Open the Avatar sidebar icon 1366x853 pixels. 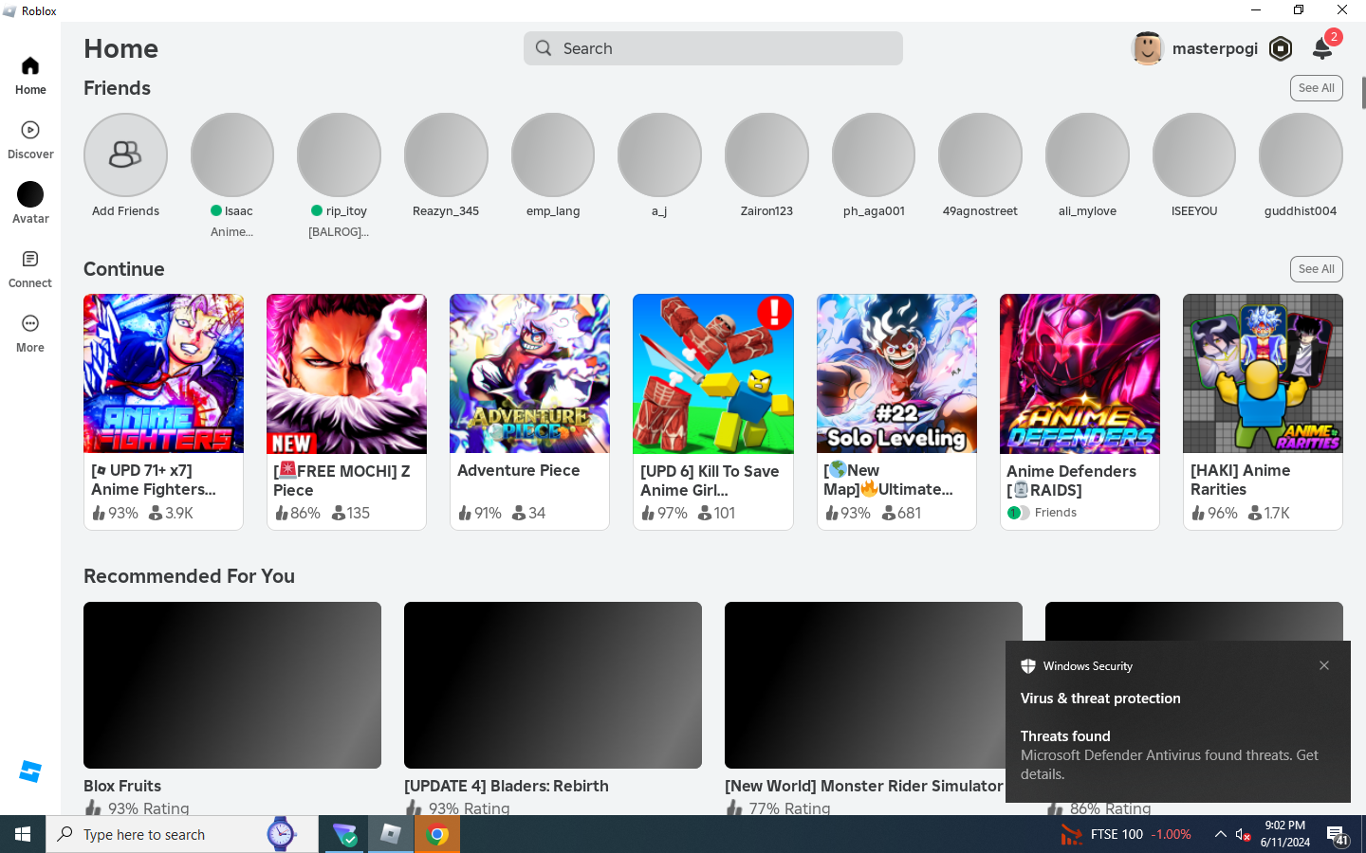click(x=30, y=203)
